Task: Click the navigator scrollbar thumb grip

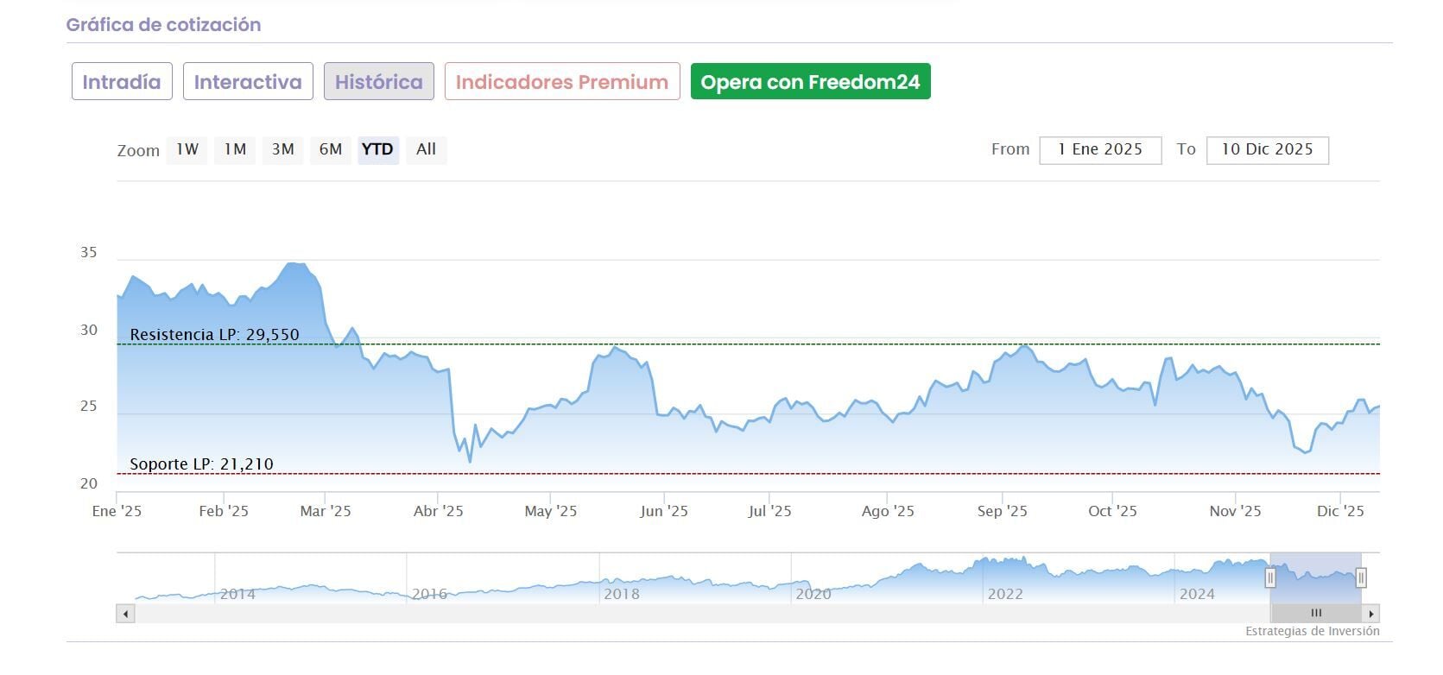Action: pyautogui.click(x=1316, y=614)
